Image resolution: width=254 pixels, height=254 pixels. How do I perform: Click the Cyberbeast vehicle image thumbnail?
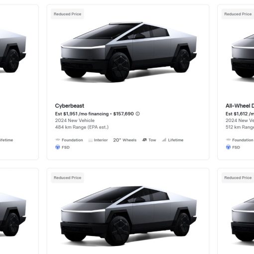click(x=128, y=52)
